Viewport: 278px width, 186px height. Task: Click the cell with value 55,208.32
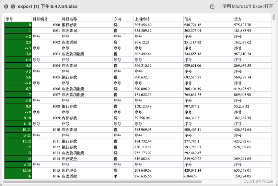(x=252, y=107)
